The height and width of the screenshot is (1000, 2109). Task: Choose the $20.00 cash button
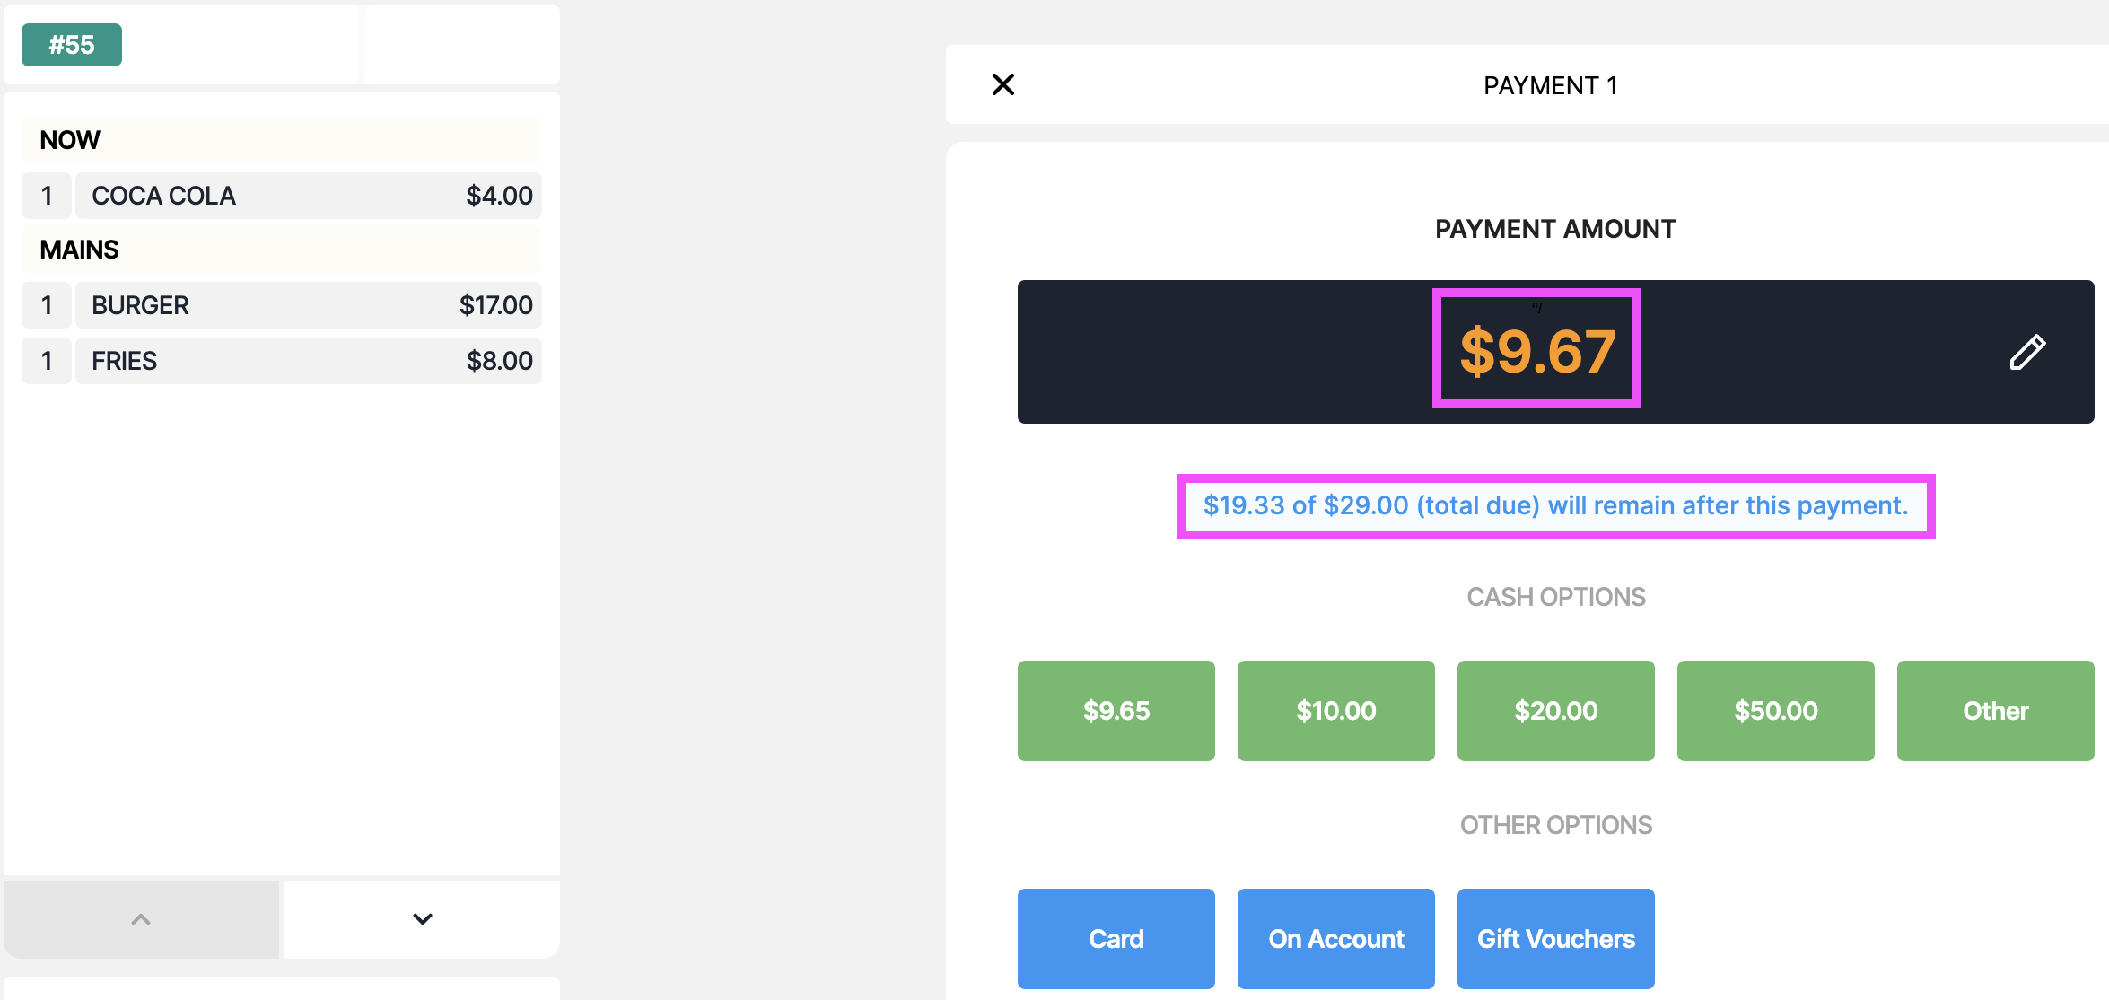1556,711
